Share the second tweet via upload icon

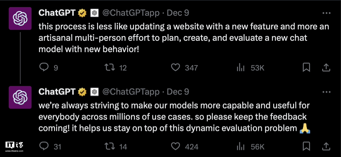point(326,146)
